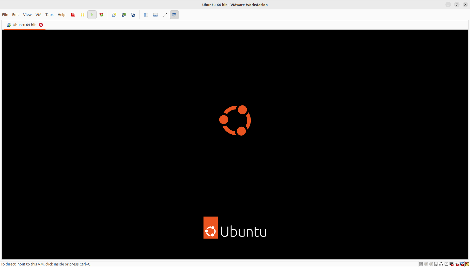This screenshot has height=267, width=470.
Task: Take a snapshot of the virtual machine
Action: coord(114,15)
